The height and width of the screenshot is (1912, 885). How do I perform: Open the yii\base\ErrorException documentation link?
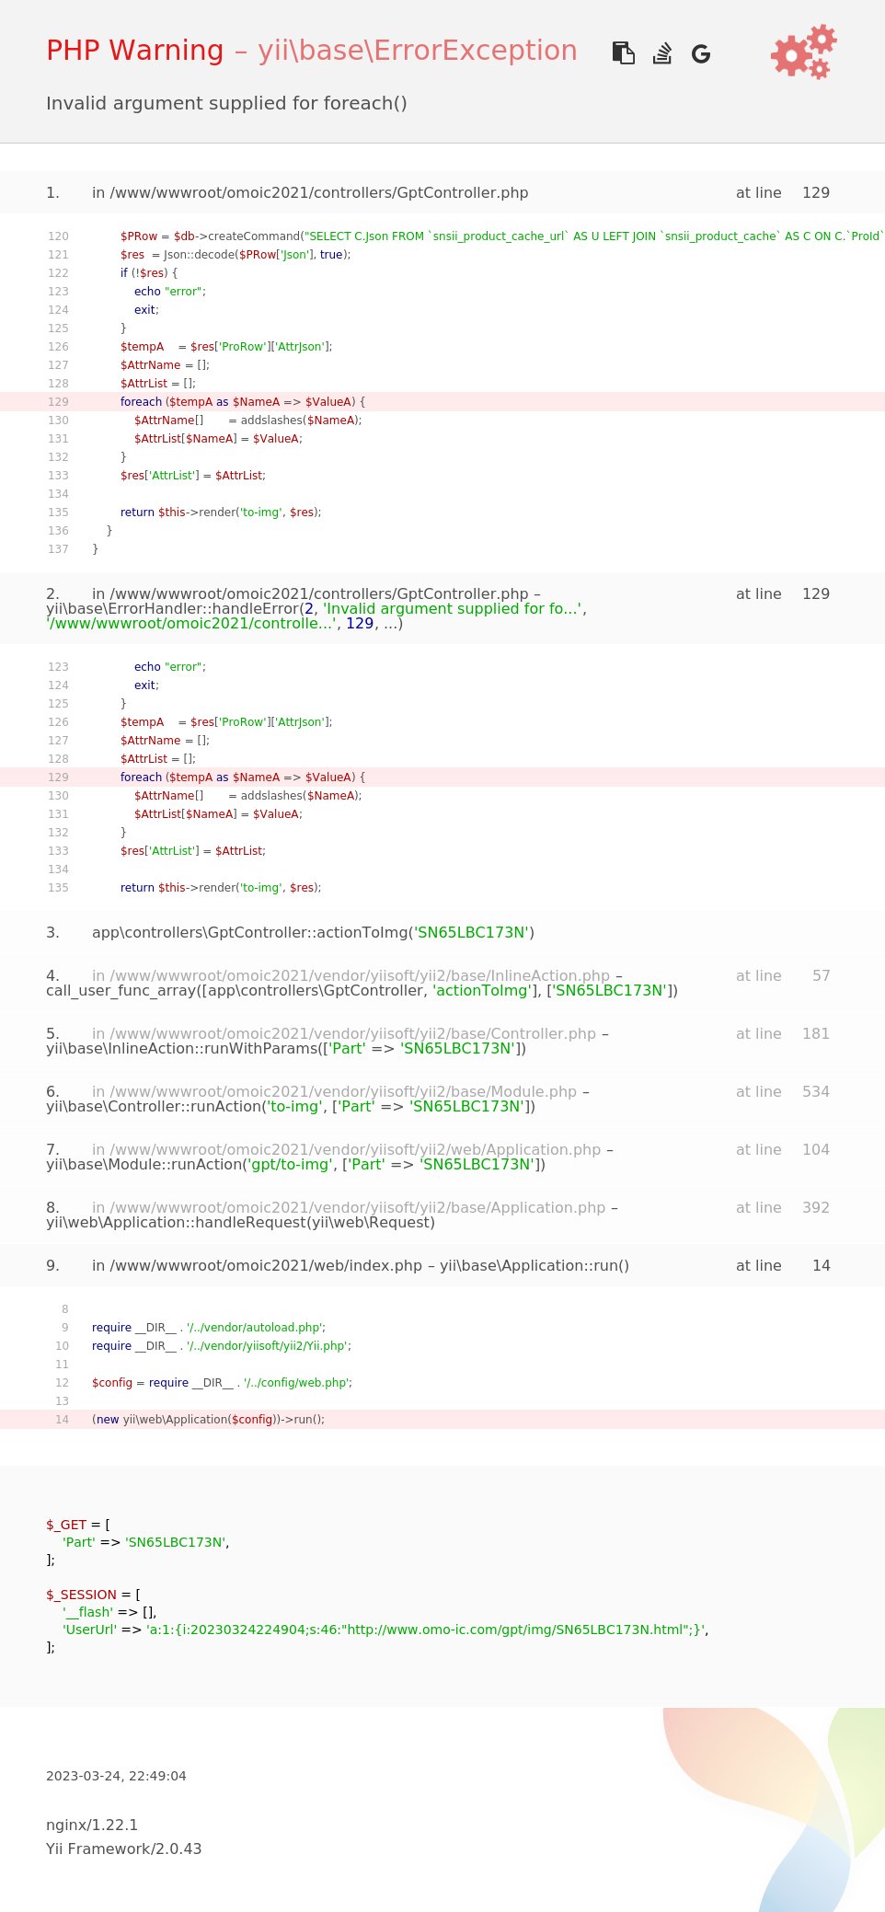coord(417,51)
